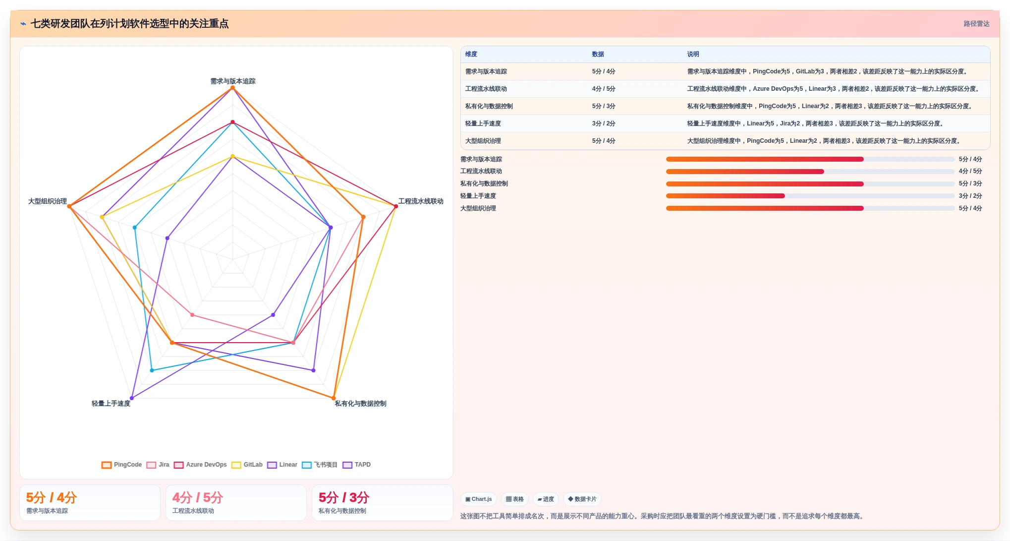
Task: Click the description mentioning Azure DevOps为5
Action: pos(835,89)
